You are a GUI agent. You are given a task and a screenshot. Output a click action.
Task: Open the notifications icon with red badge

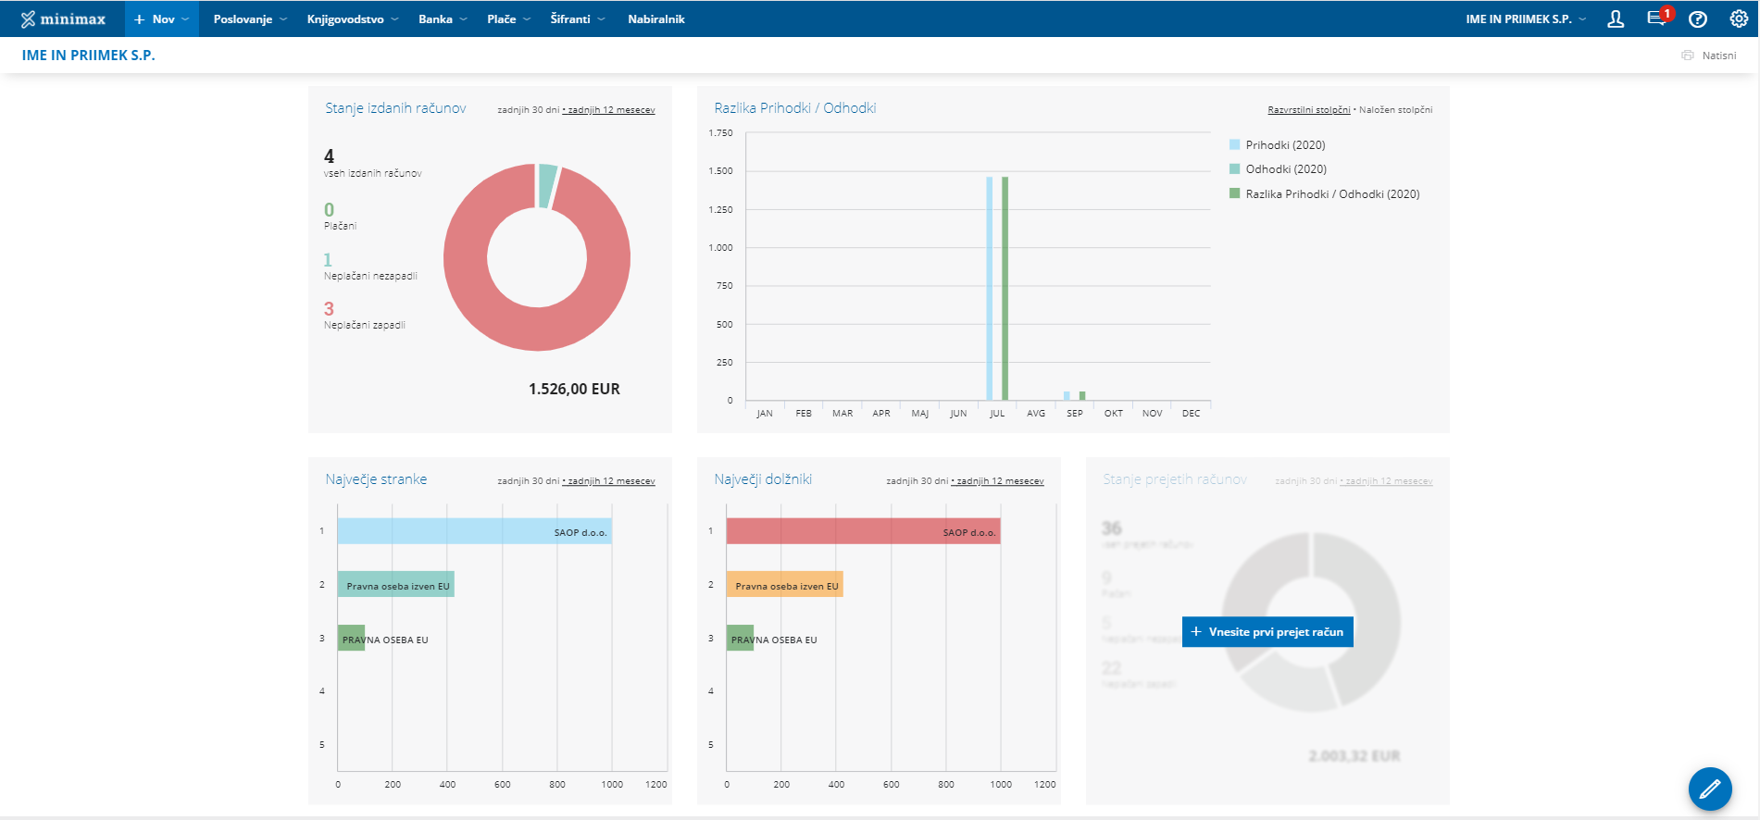1656,19
